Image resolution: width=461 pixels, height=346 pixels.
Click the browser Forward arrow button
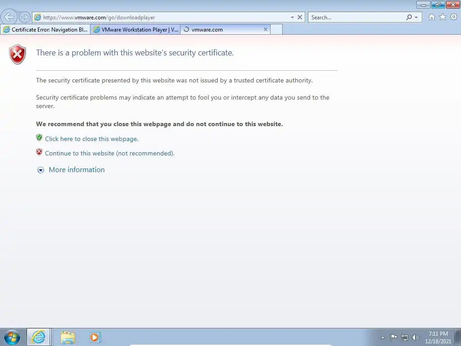25,17
